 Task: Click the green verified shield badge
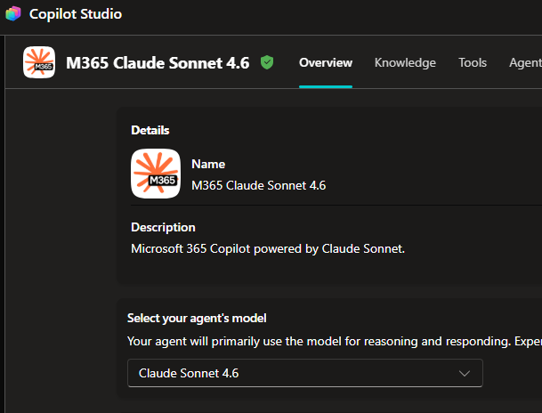coord(267,62)
